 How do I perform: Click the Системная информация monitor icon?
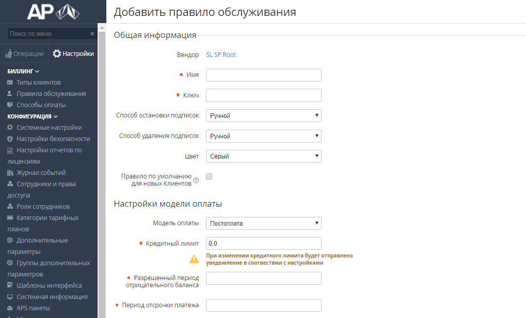coord(10,297)
